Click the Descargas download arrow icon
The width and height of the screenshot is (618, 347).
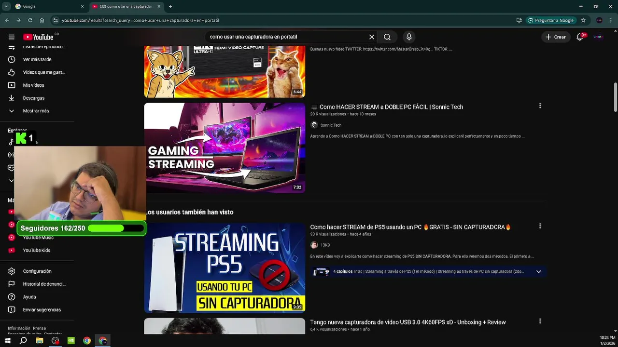pyautogui.click(x=12, y=98)
